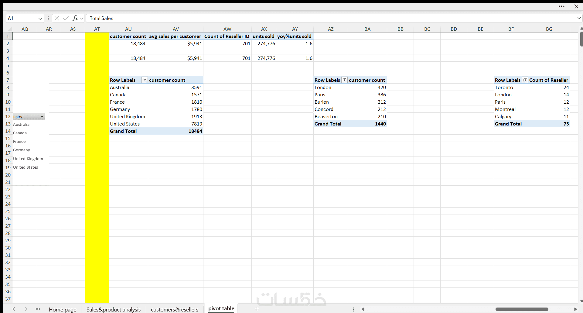Open the customers&resellers sheet tab

175,309
